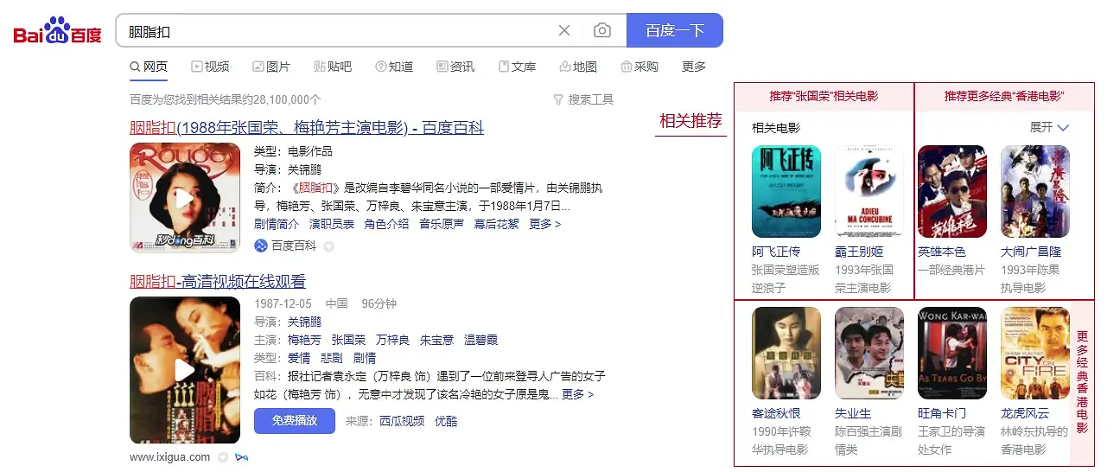Viewport: 1120px width, 472px height.
Task: Open the 文库 tab
Action: tap(517, 67)
